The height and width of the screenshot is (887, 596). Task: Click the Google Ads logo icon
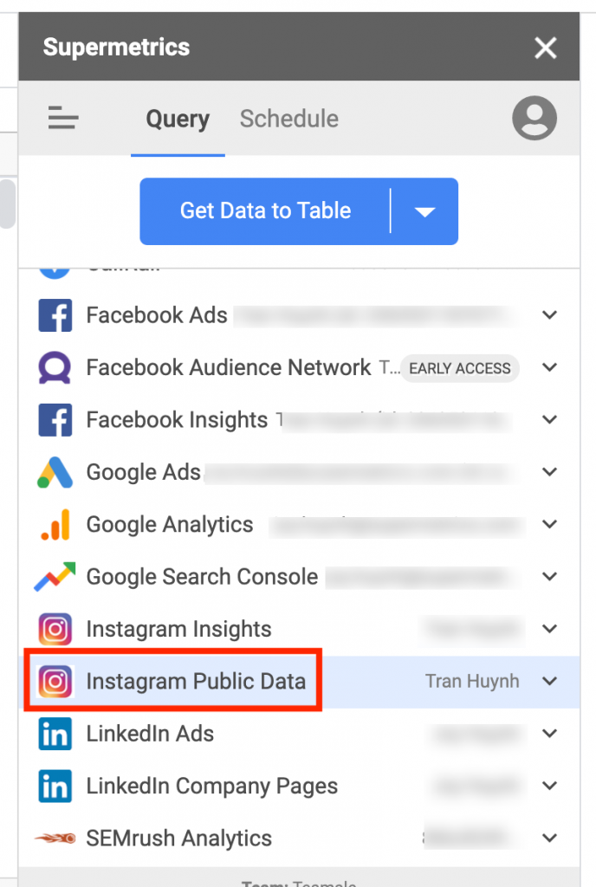pyautogui.click(x=55, y=472)
